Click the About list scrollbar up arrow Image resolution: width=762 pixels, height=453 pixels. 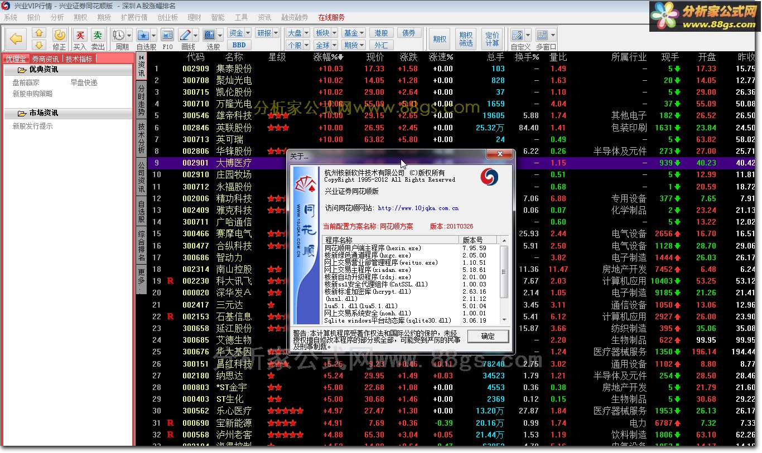[x=505, y=240]
